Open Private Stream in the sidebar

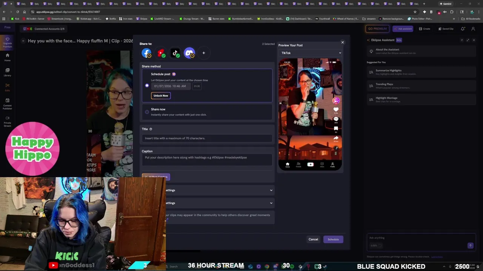tap(7, 122)
